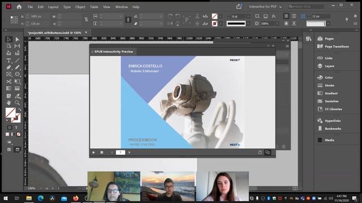
Task: Pick the Eyedropper tool
Action: click(18, 96)
